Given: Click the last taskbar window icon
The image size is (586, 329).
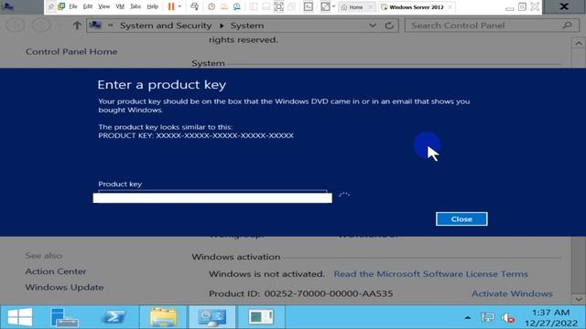Looking at the screenshot, I should pyautogui.click(x=261, y=317).
